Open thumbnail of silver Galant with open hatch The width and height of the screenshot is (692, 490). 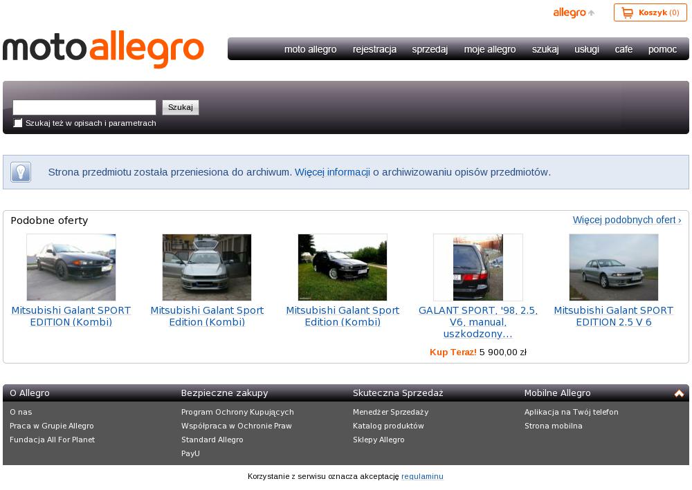click(206, 267)
